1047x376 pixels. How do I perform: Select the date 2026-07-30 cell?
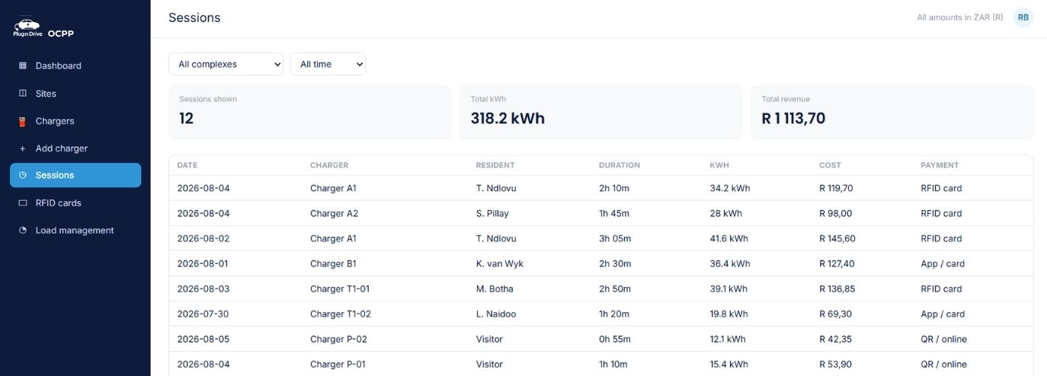click(203, 314)
